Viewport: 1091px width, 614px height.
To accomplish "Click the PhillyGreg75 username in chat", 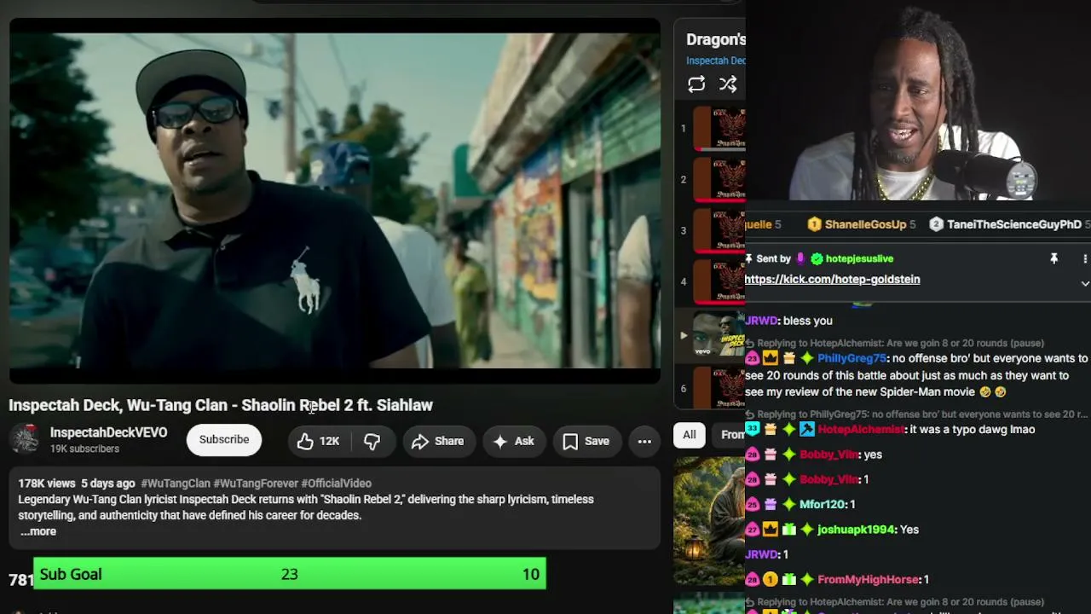I will coord(851,359).
